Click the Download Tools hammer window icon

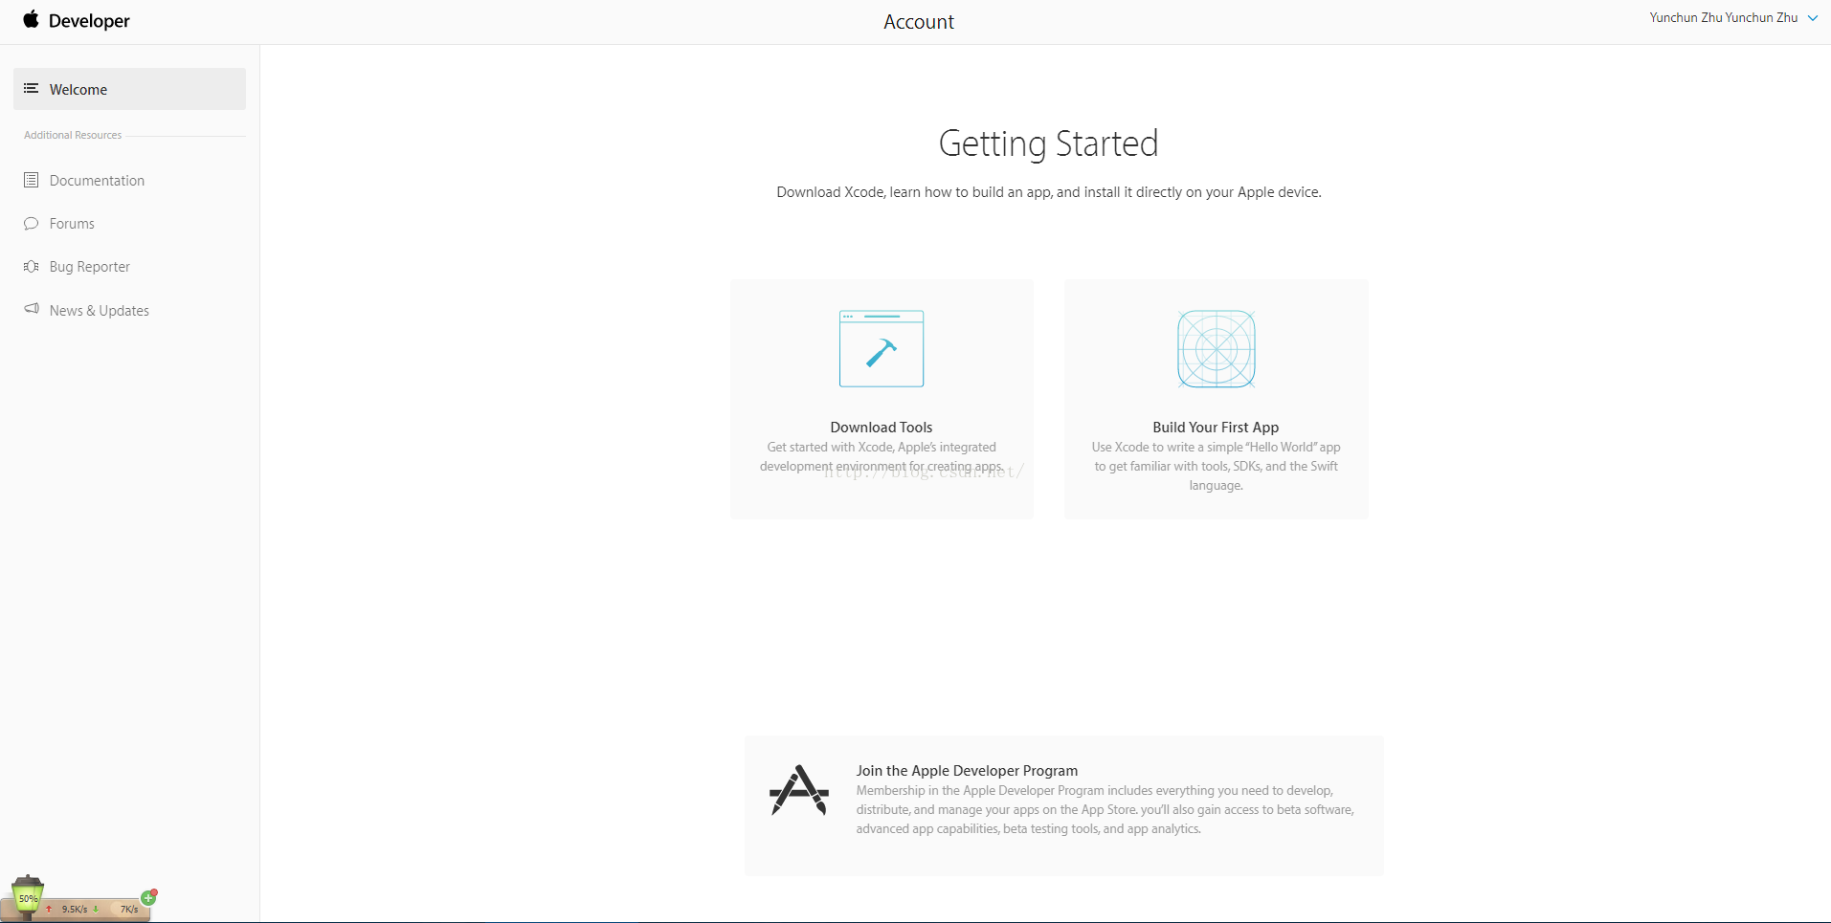[882, 348]
